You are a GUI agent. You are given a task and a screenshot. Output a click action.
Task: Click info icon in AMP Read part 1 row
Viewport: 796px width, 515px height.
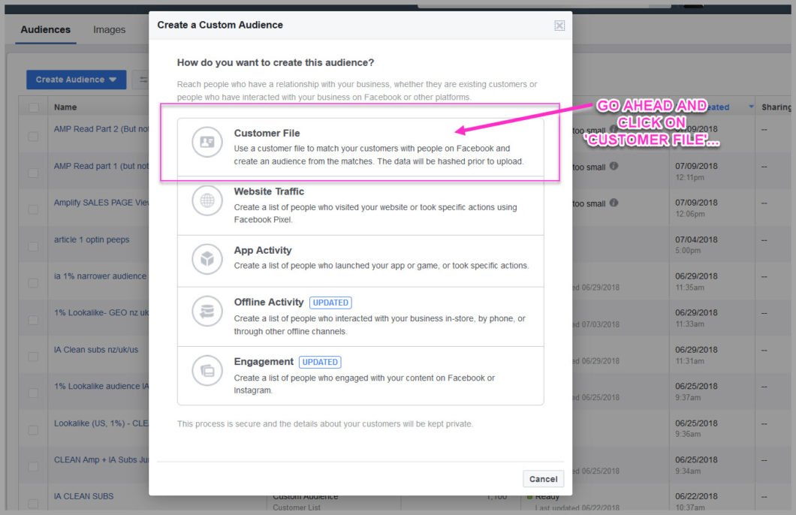pos(614,166)
